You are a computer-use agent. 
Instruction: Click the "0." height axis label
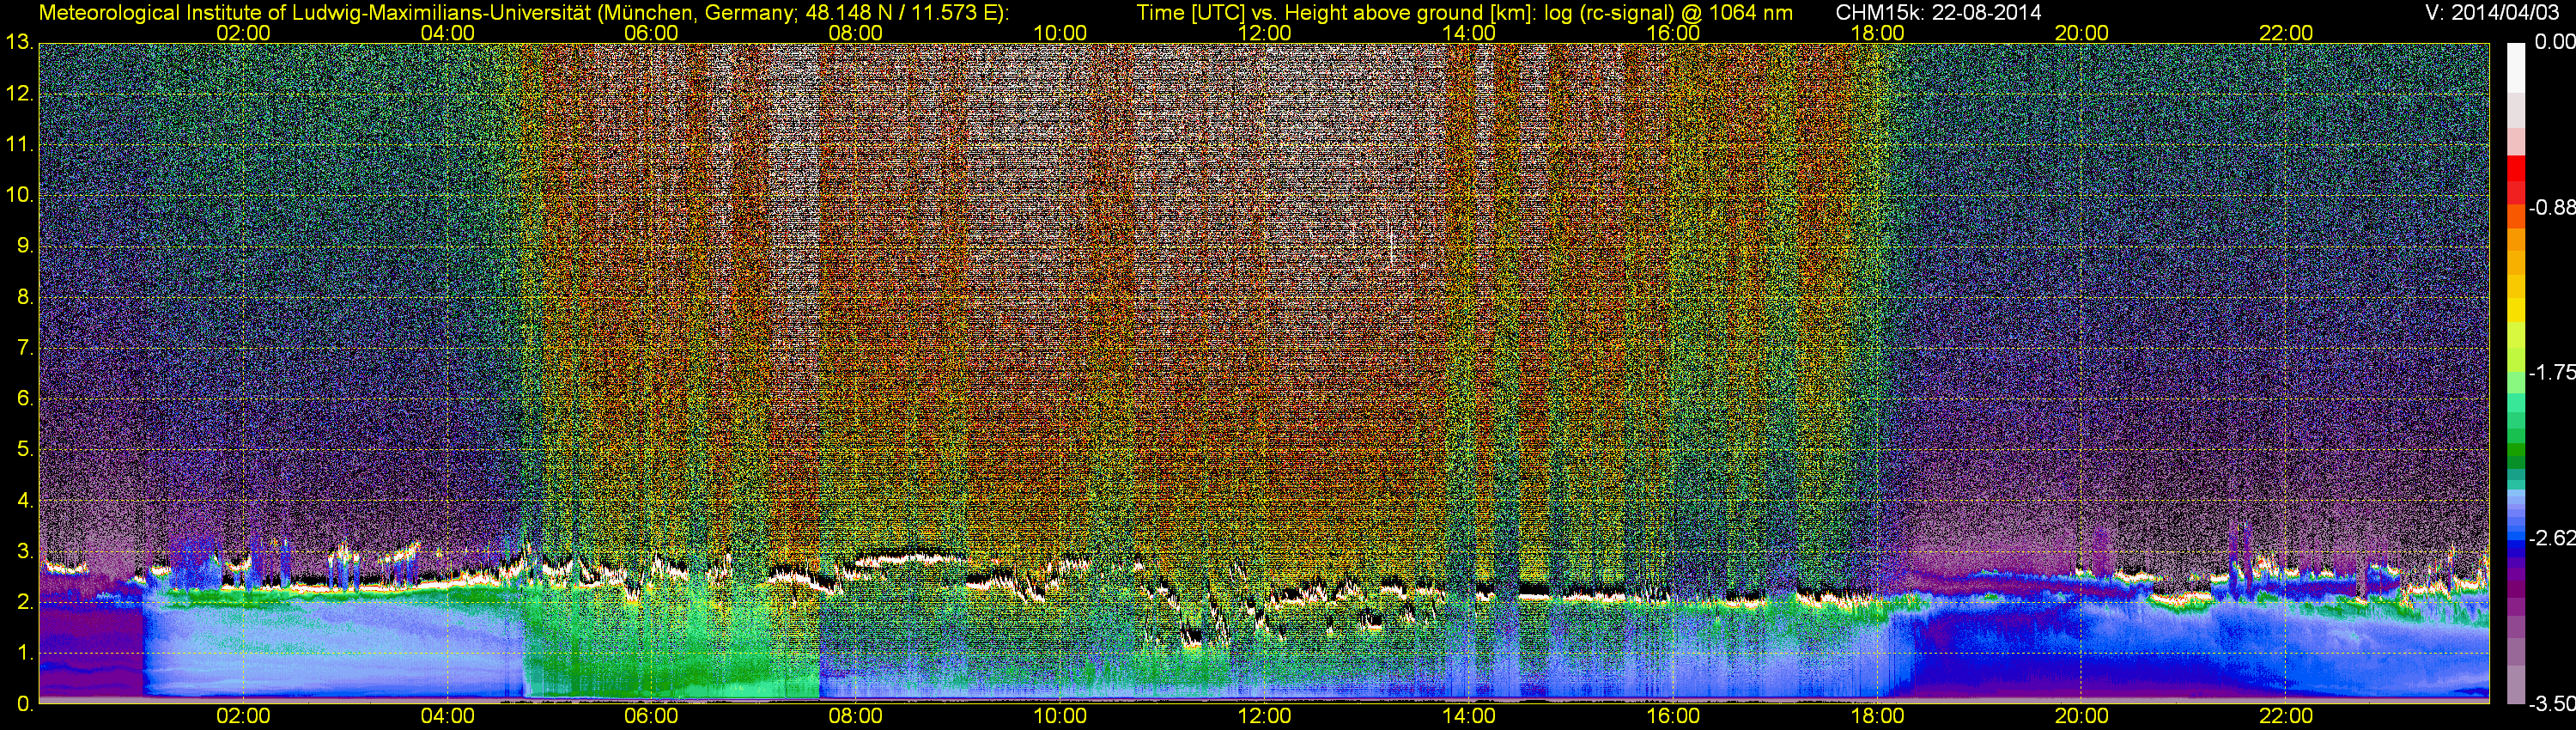tap(25, 704)
